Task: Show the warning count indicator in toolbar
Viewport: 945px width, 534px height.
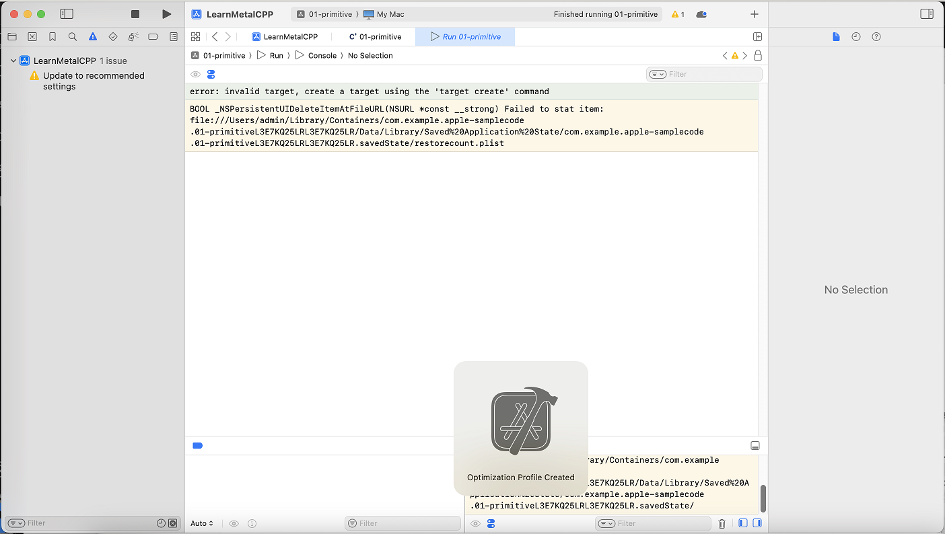Action: point(678,14)
